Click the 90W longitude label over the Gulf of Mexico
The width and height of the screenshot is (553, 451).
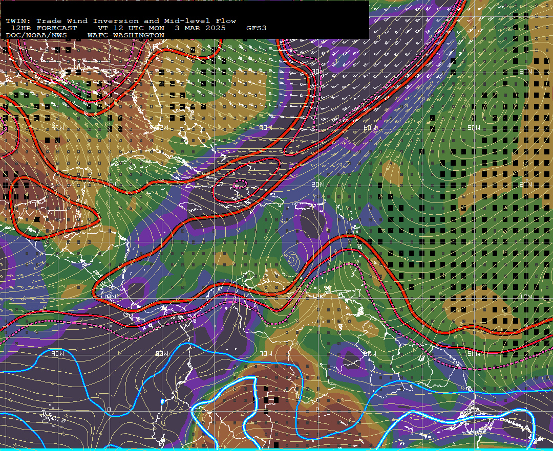[58, 127]
